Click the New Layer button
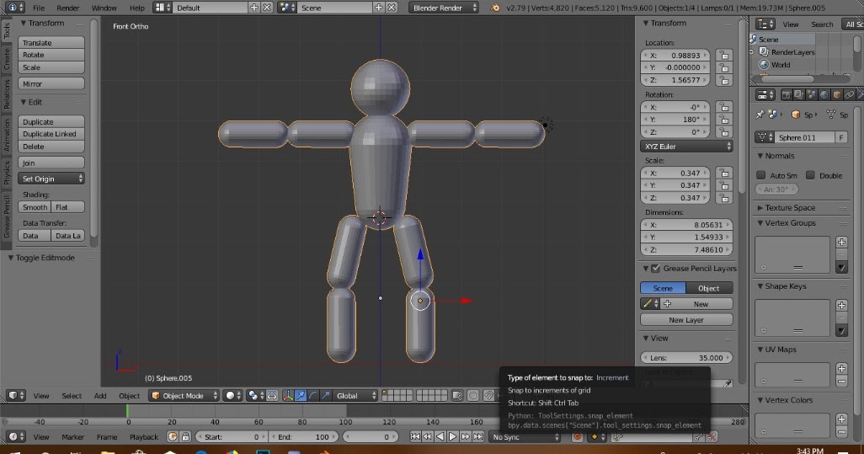The width and height of the screenshot is (864, 454). coord(686,320)
